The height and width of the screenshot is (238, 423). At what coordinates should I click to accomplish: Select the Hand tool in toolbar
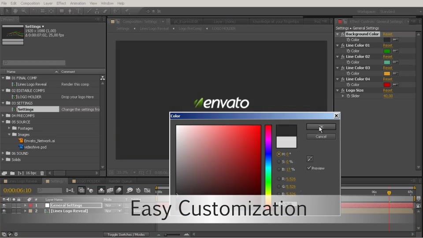pos(15,11)
